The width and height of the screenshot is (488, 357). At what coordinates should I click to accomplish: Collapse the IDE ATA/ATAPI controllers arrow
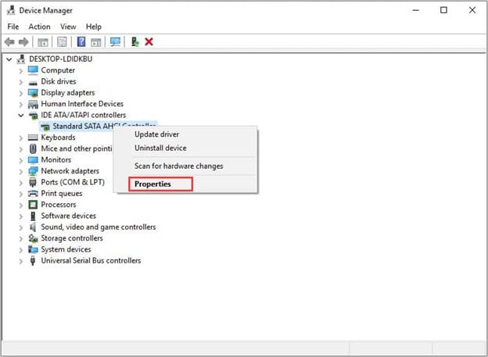click(21, 116)
